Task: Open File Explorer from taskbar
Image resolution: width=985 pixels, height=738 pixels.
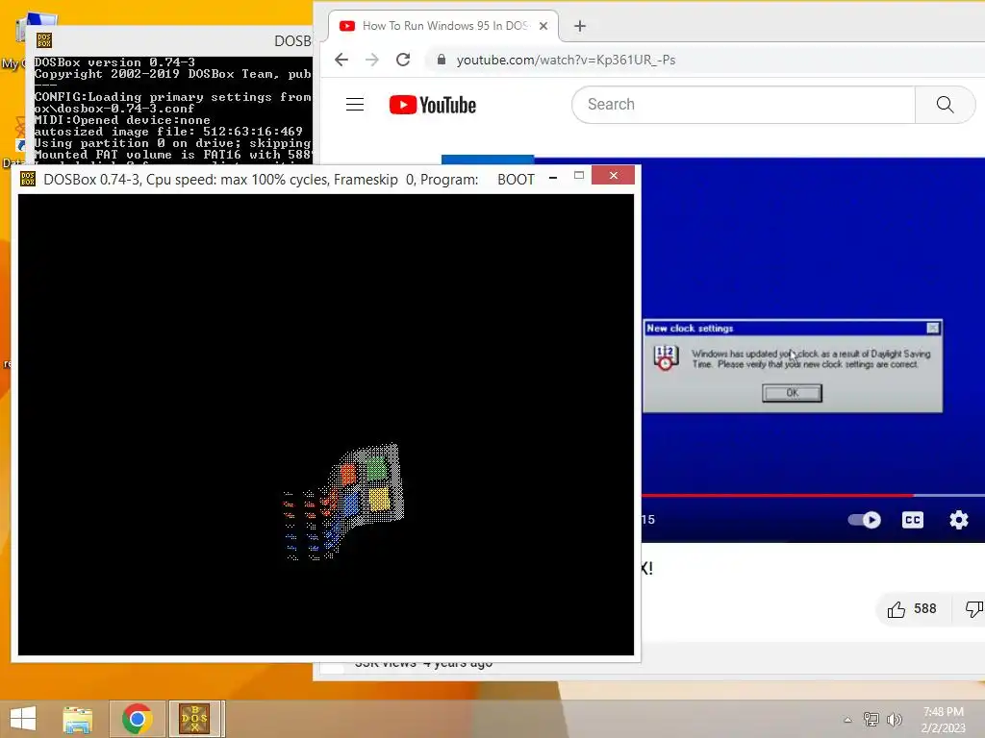Action: tap(77, 719)
